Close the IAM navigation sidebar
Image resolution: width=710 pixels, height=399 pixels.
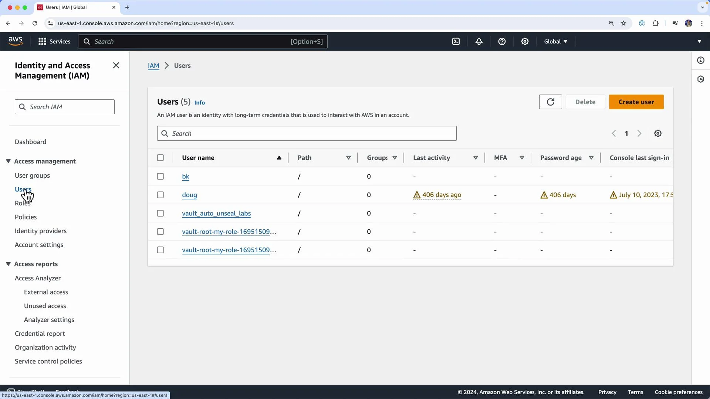(116, 65)
